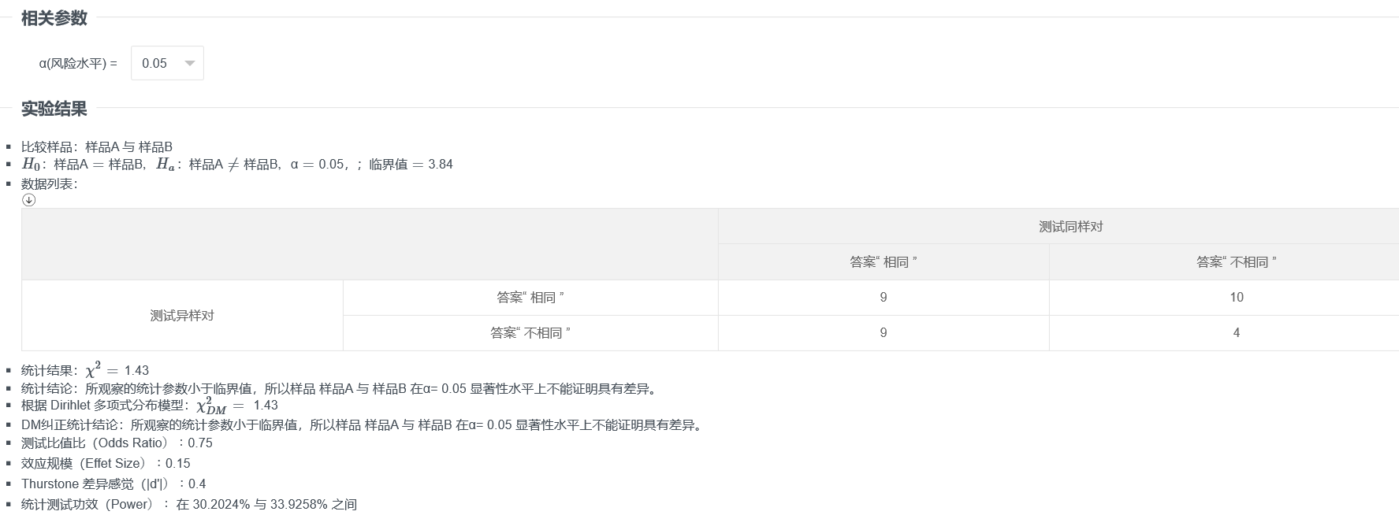Image resolution: width=1399 pixels, height=515 pixels.
Task: Click the Dirihlet 多项式分布模型 result line
Action: pos(150,406)
